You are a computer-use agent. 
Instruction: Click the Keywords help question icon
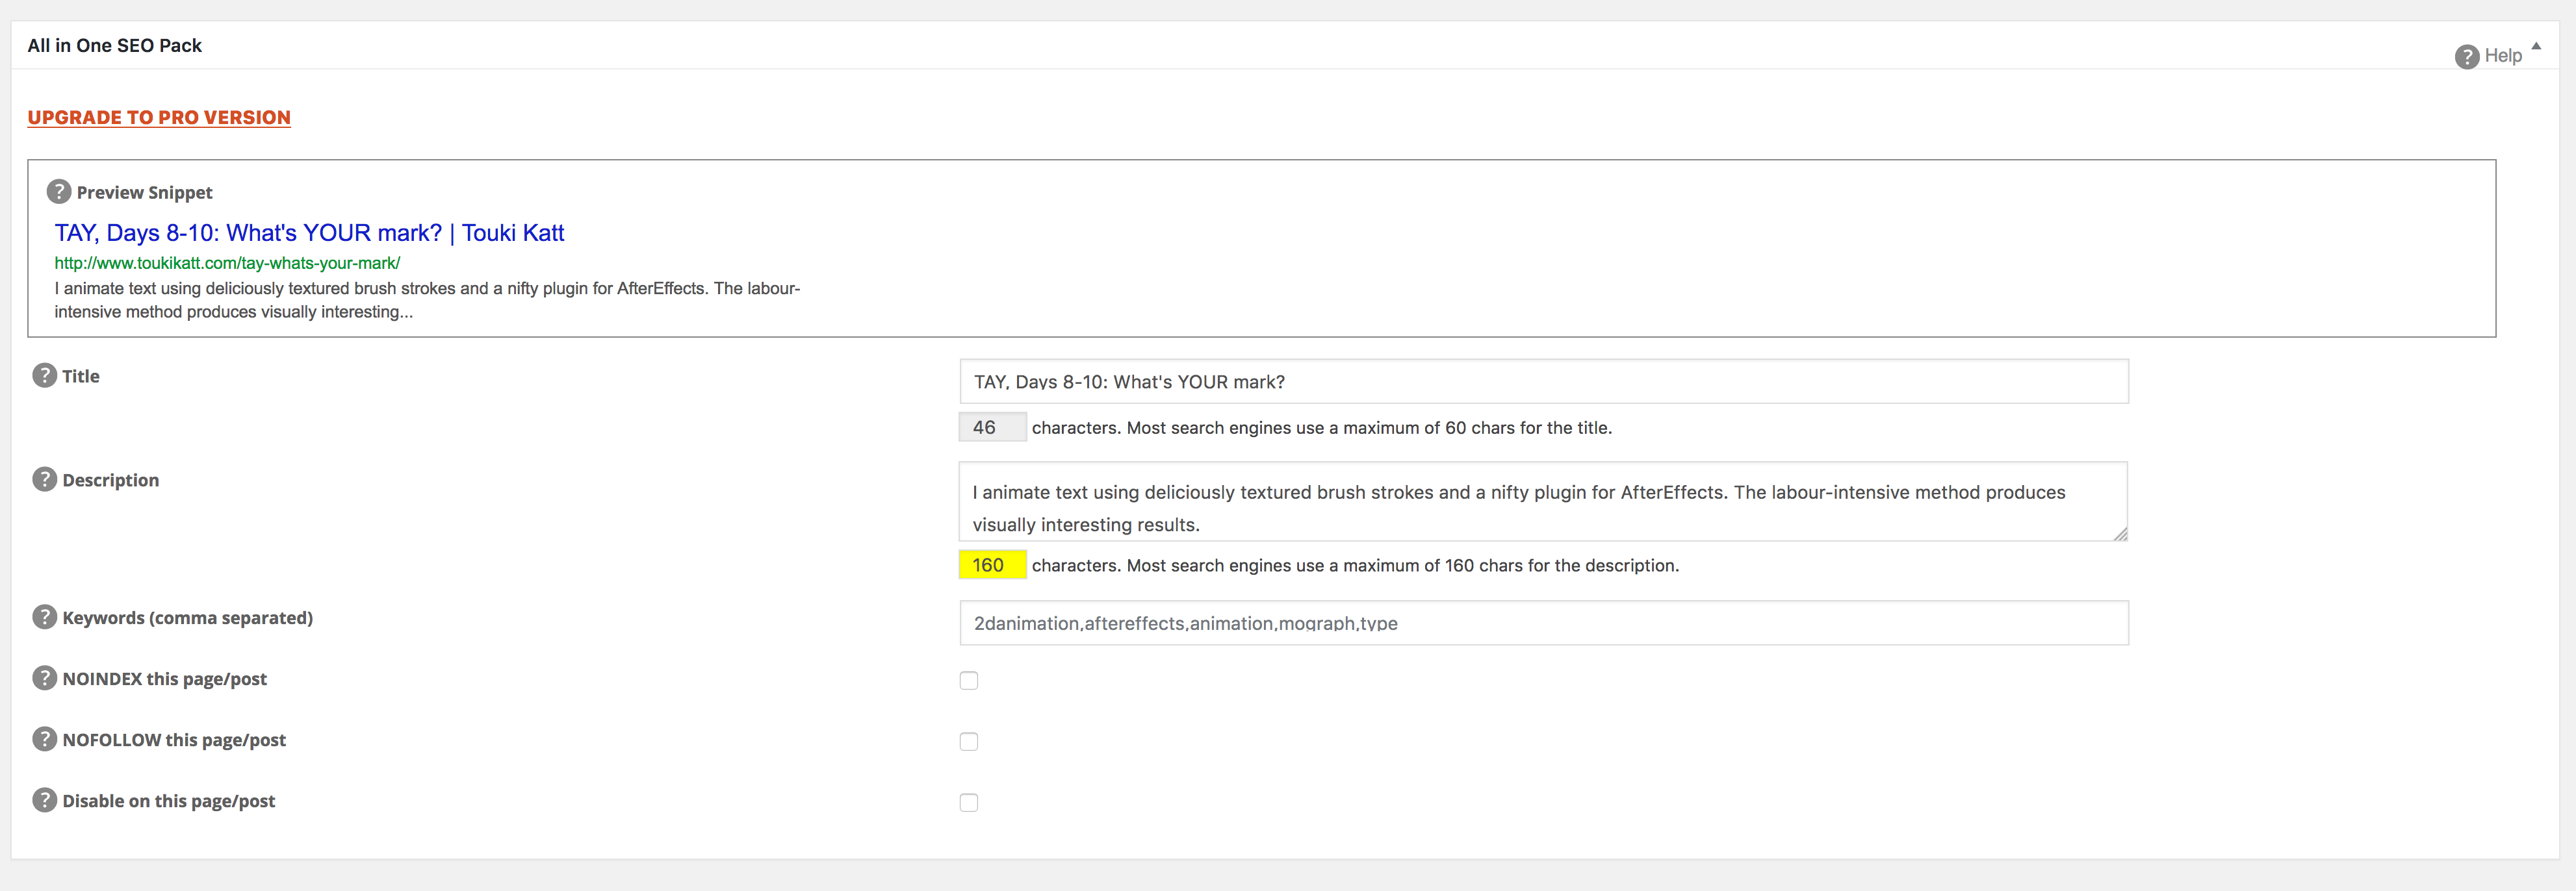44,618
